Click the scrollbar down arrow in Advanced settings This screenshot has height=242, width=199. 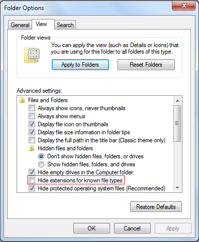pyautogui.click(x=177, y=188)
